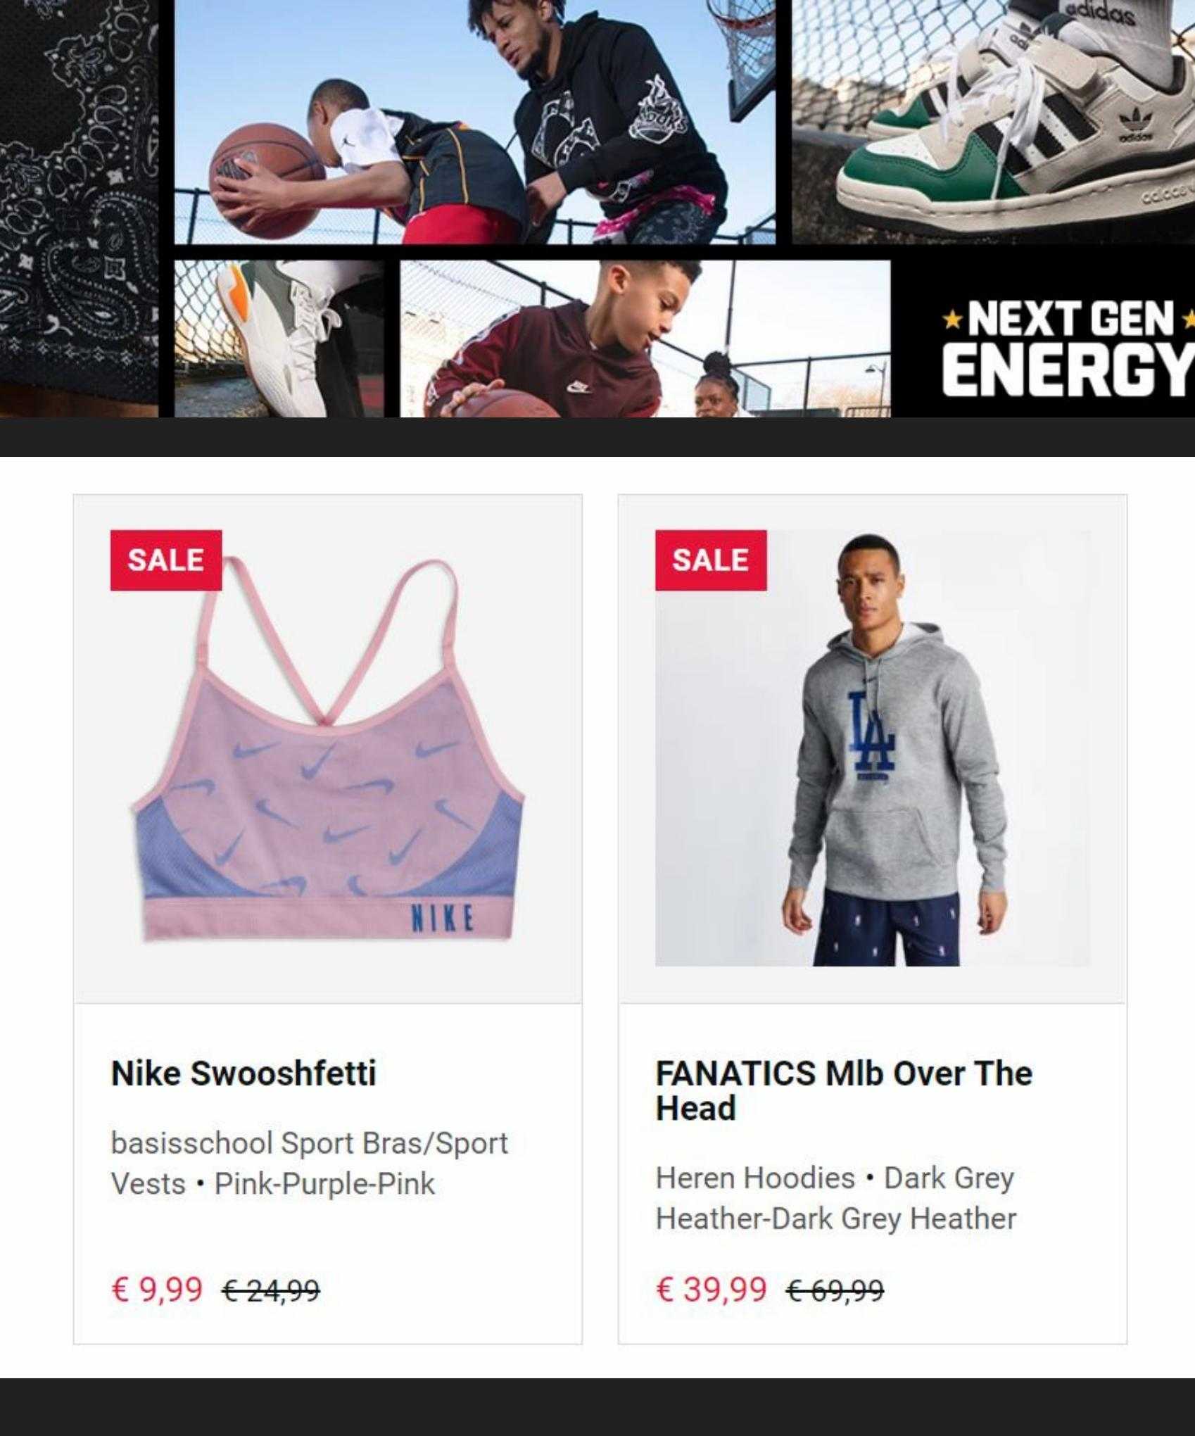Click the blue LA logo on the hoodie
The height and width of the screenshot is (1436, 1195).
tap(871, 736)
